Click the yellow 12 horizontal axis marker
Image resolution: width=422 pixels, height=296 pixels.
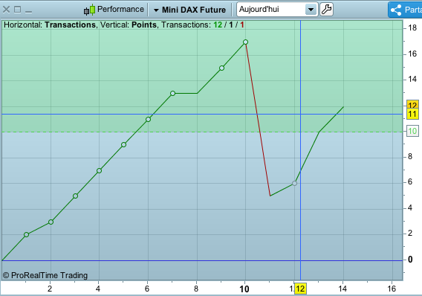click(300, 289)
